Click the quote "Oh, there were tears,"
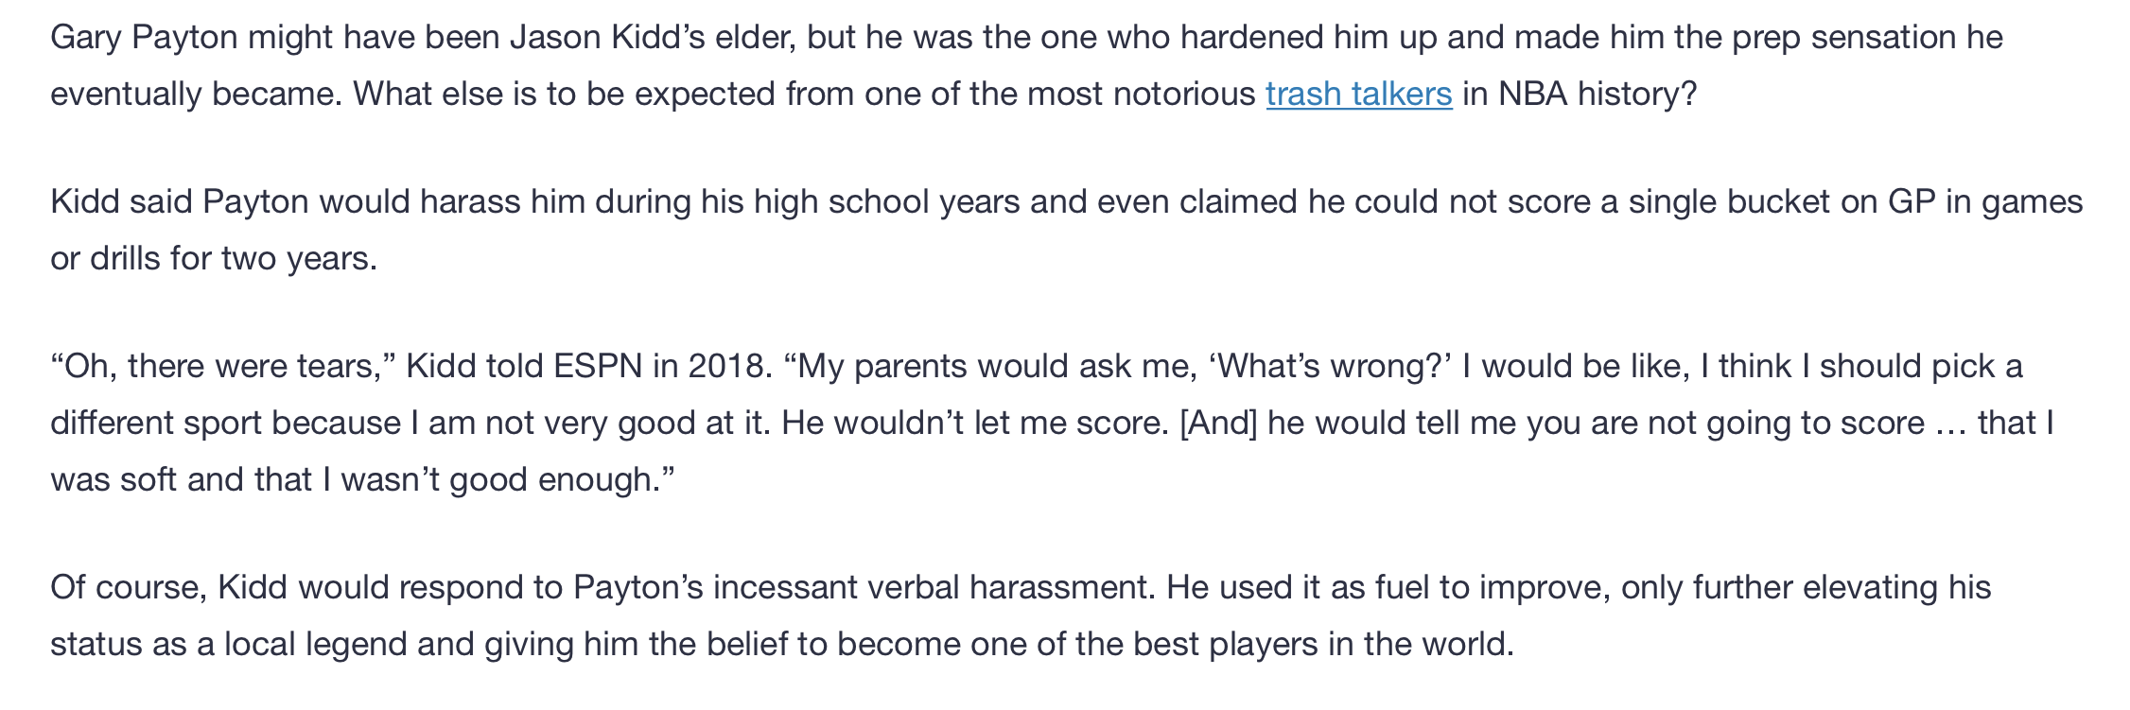 point(223,367)
